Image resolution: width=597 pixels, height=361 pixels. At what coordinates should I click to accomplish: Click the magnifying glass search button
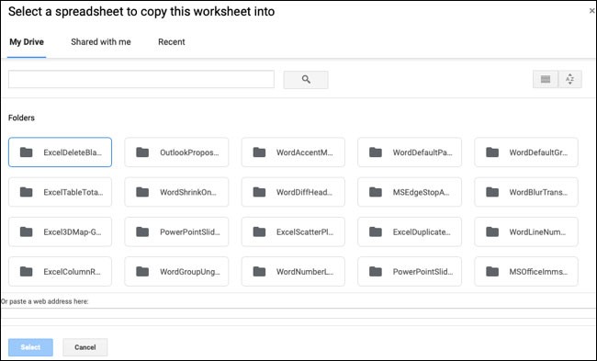point(306,80)
